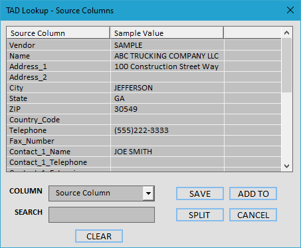Click the SAVE button
The height and width of the screenshot is (248, 301).
200,193
